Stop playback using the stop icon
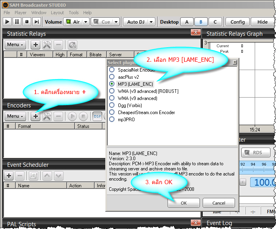The image size is (276, 229). [27, 22]
